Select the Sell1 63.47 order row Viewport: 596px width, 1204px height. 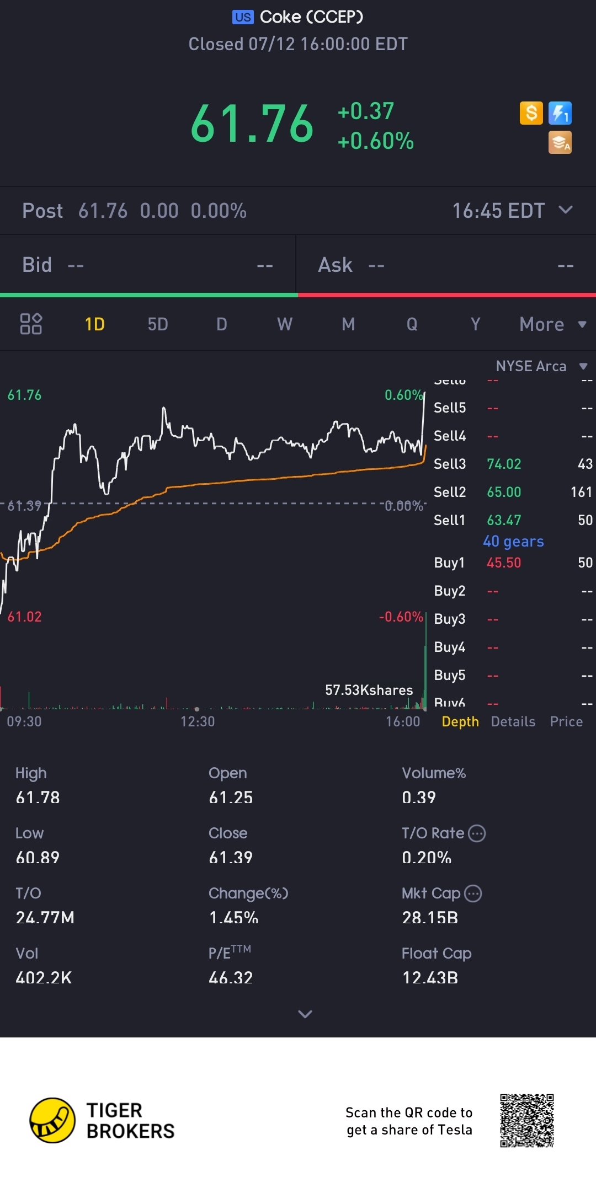click(x=513, y=520)
